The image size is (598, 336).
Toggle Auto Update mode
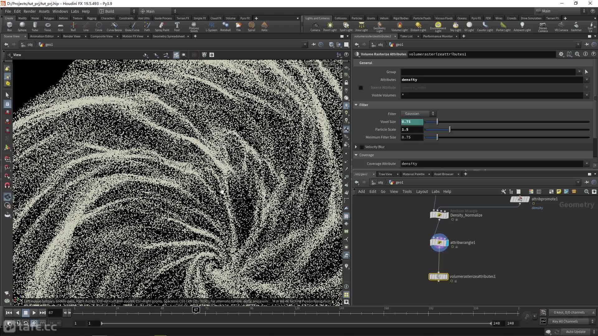click(x=576, y=332)
